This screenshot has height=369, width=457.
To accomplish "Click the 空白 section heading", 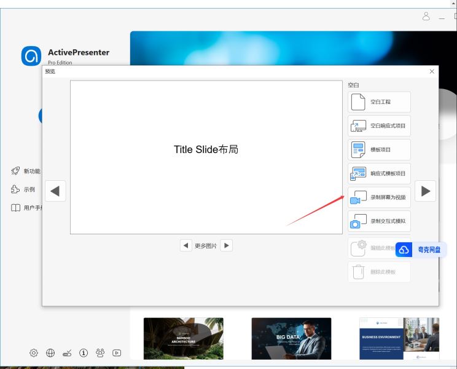I will [x=353, y=85].
